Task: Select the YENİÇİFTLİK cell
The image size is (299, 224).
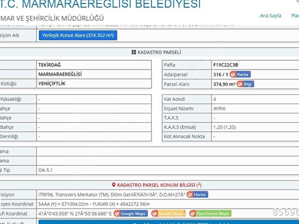Action: (x=94, y=84)
